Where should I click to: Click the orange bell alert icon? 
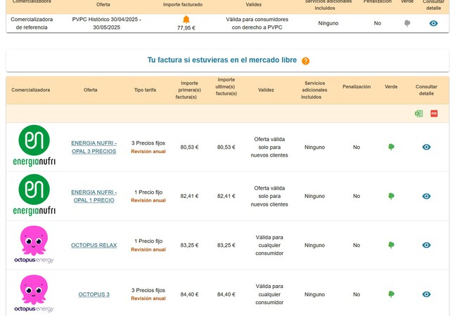[186, 20]
